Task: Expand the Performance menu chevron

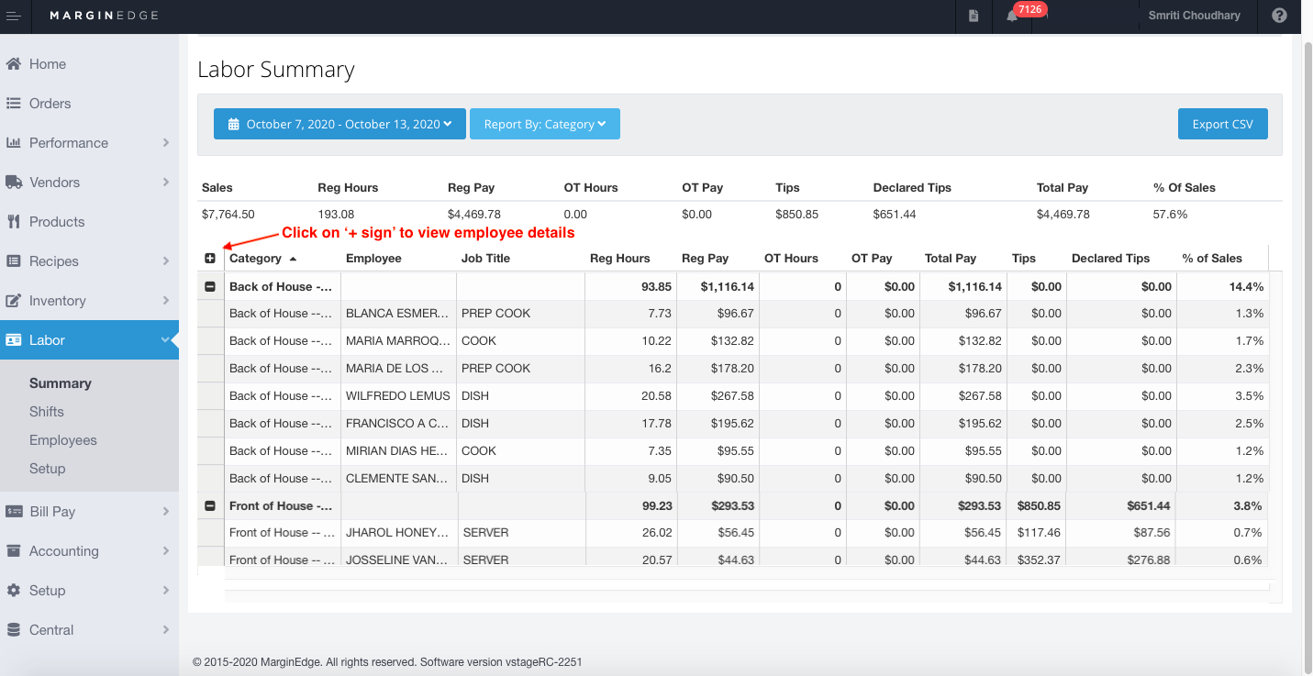Action: click(166, 143)
